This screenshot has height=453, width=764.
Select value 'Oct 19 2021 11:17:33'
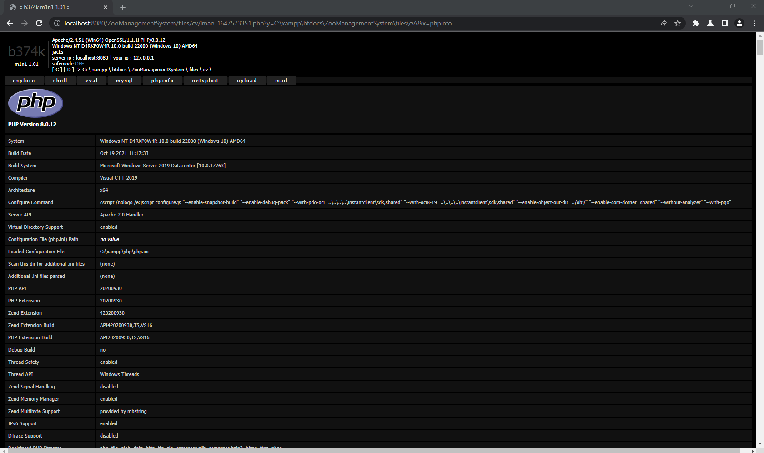coord(124,153)
